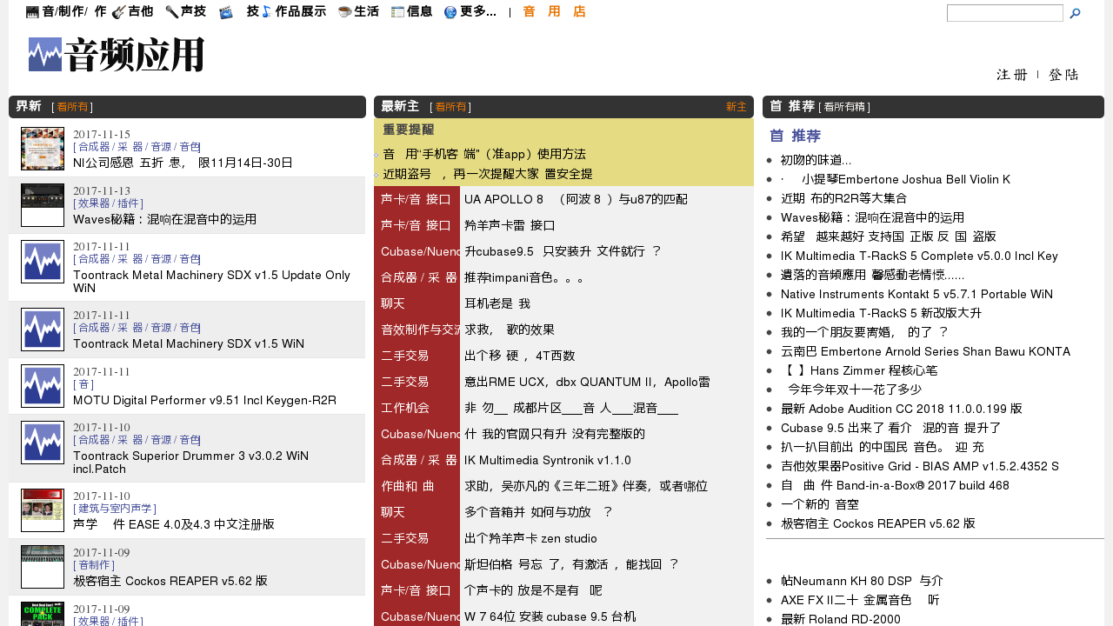This screenshot has height=626, width=1113.
Task: Open 'Neumann KH 80 DSP' link
Action: (x=862, y=581)
